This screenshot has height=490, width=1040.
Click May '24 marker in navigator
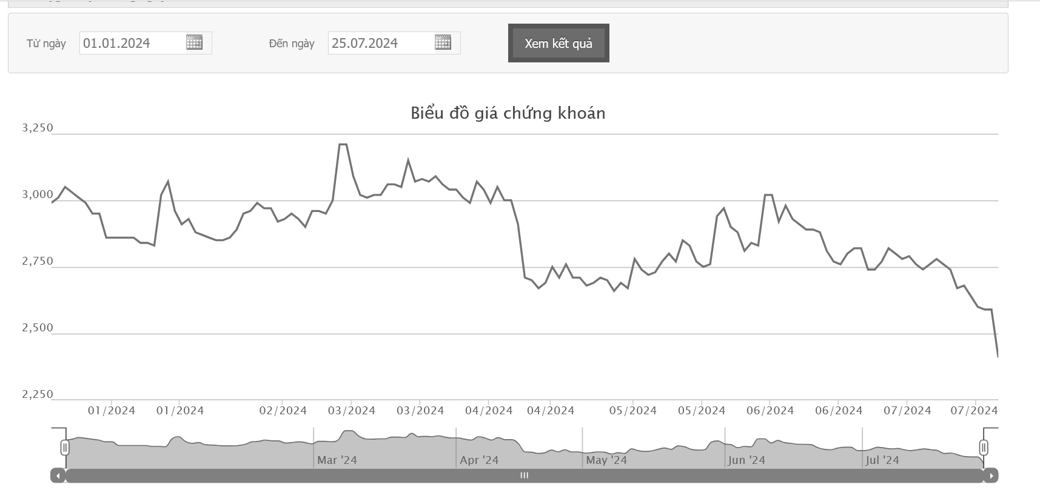[x=606, y=460]
